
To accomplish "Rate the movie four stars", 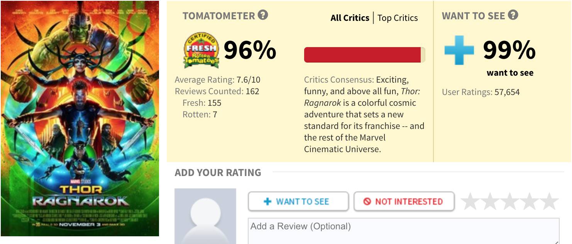I will (530, 202).
